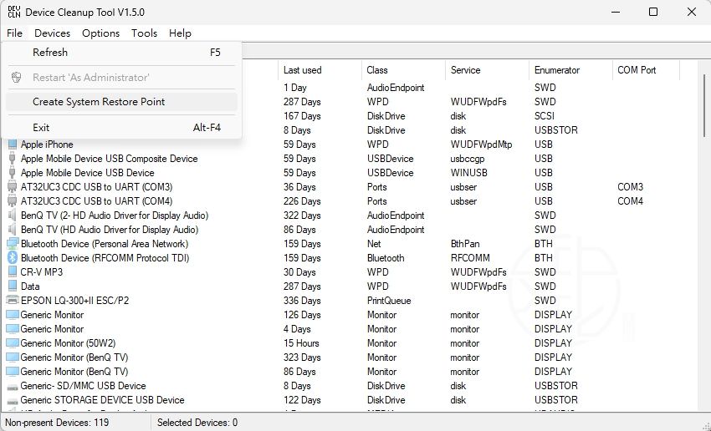711x431 pixels.
Task: Choose Exit in the File menu
Action: [x=41, y=128]
